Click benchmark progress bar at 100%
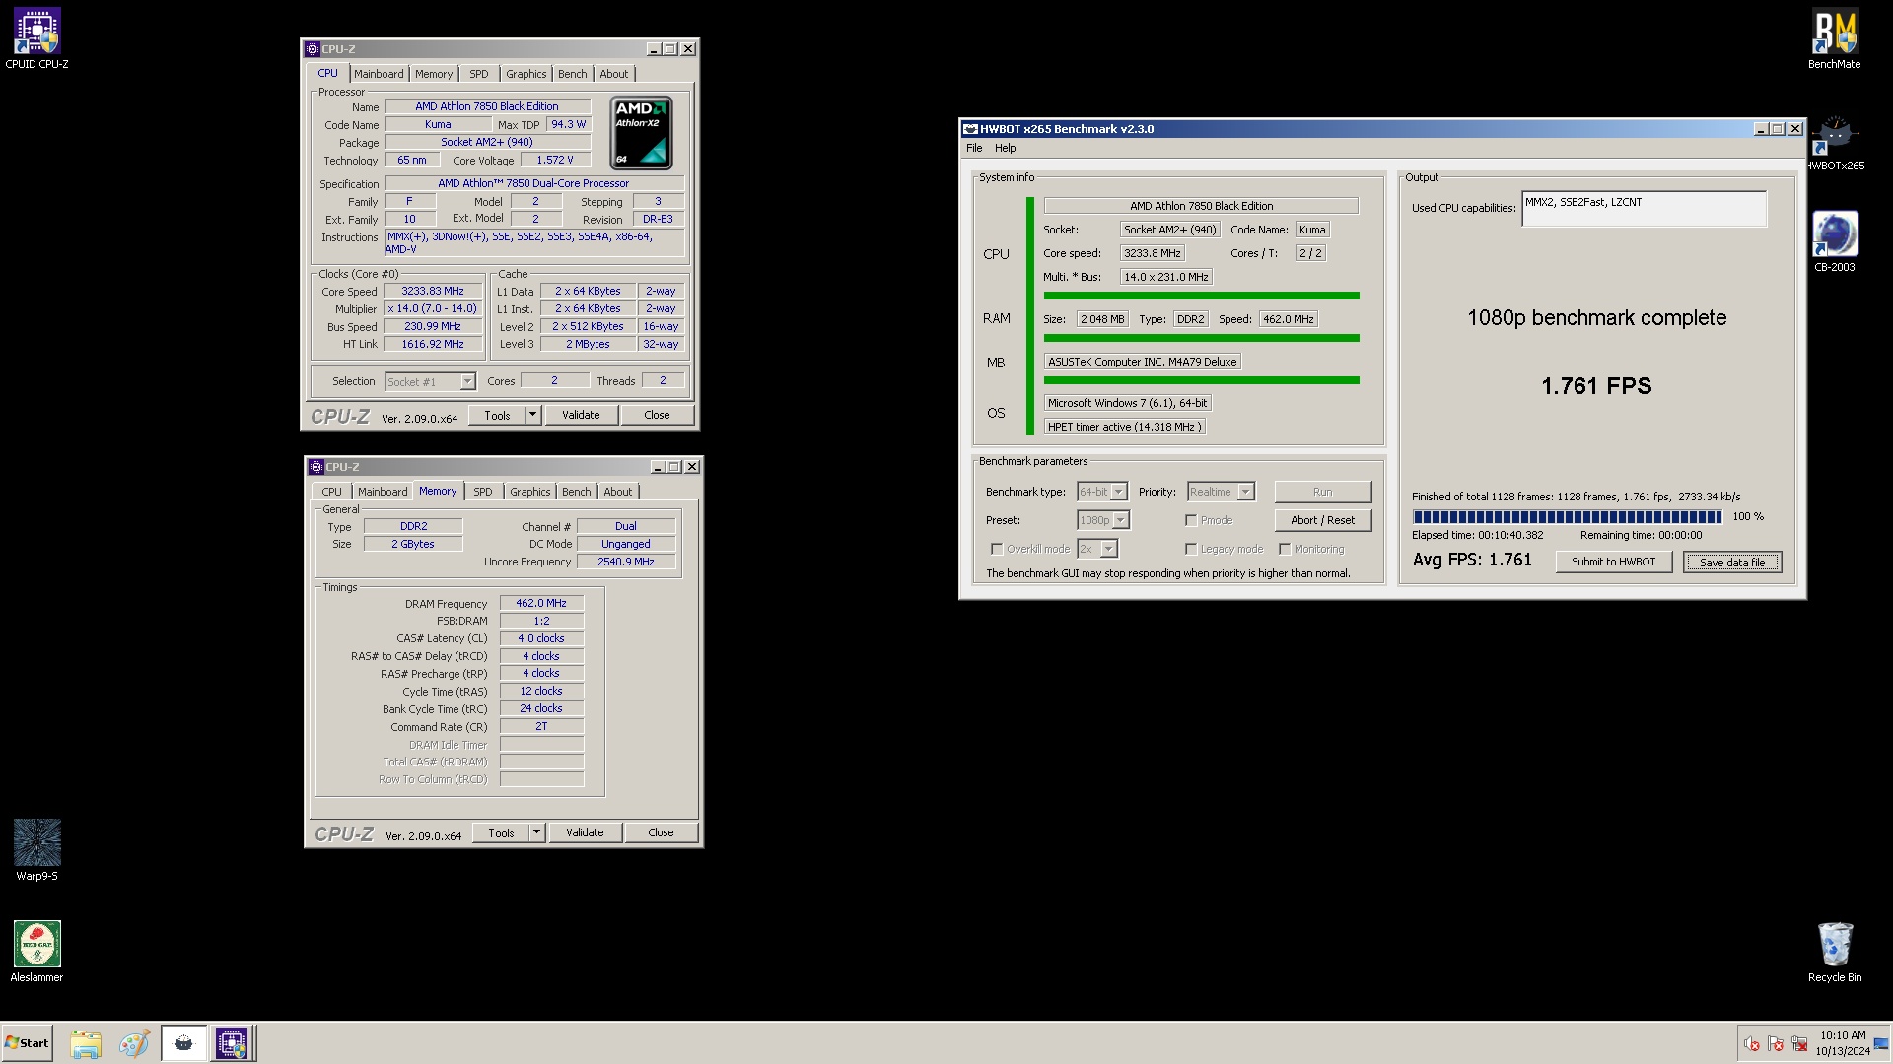The height and width of the screenshot is (1064, 1893). pos(1568,517)
